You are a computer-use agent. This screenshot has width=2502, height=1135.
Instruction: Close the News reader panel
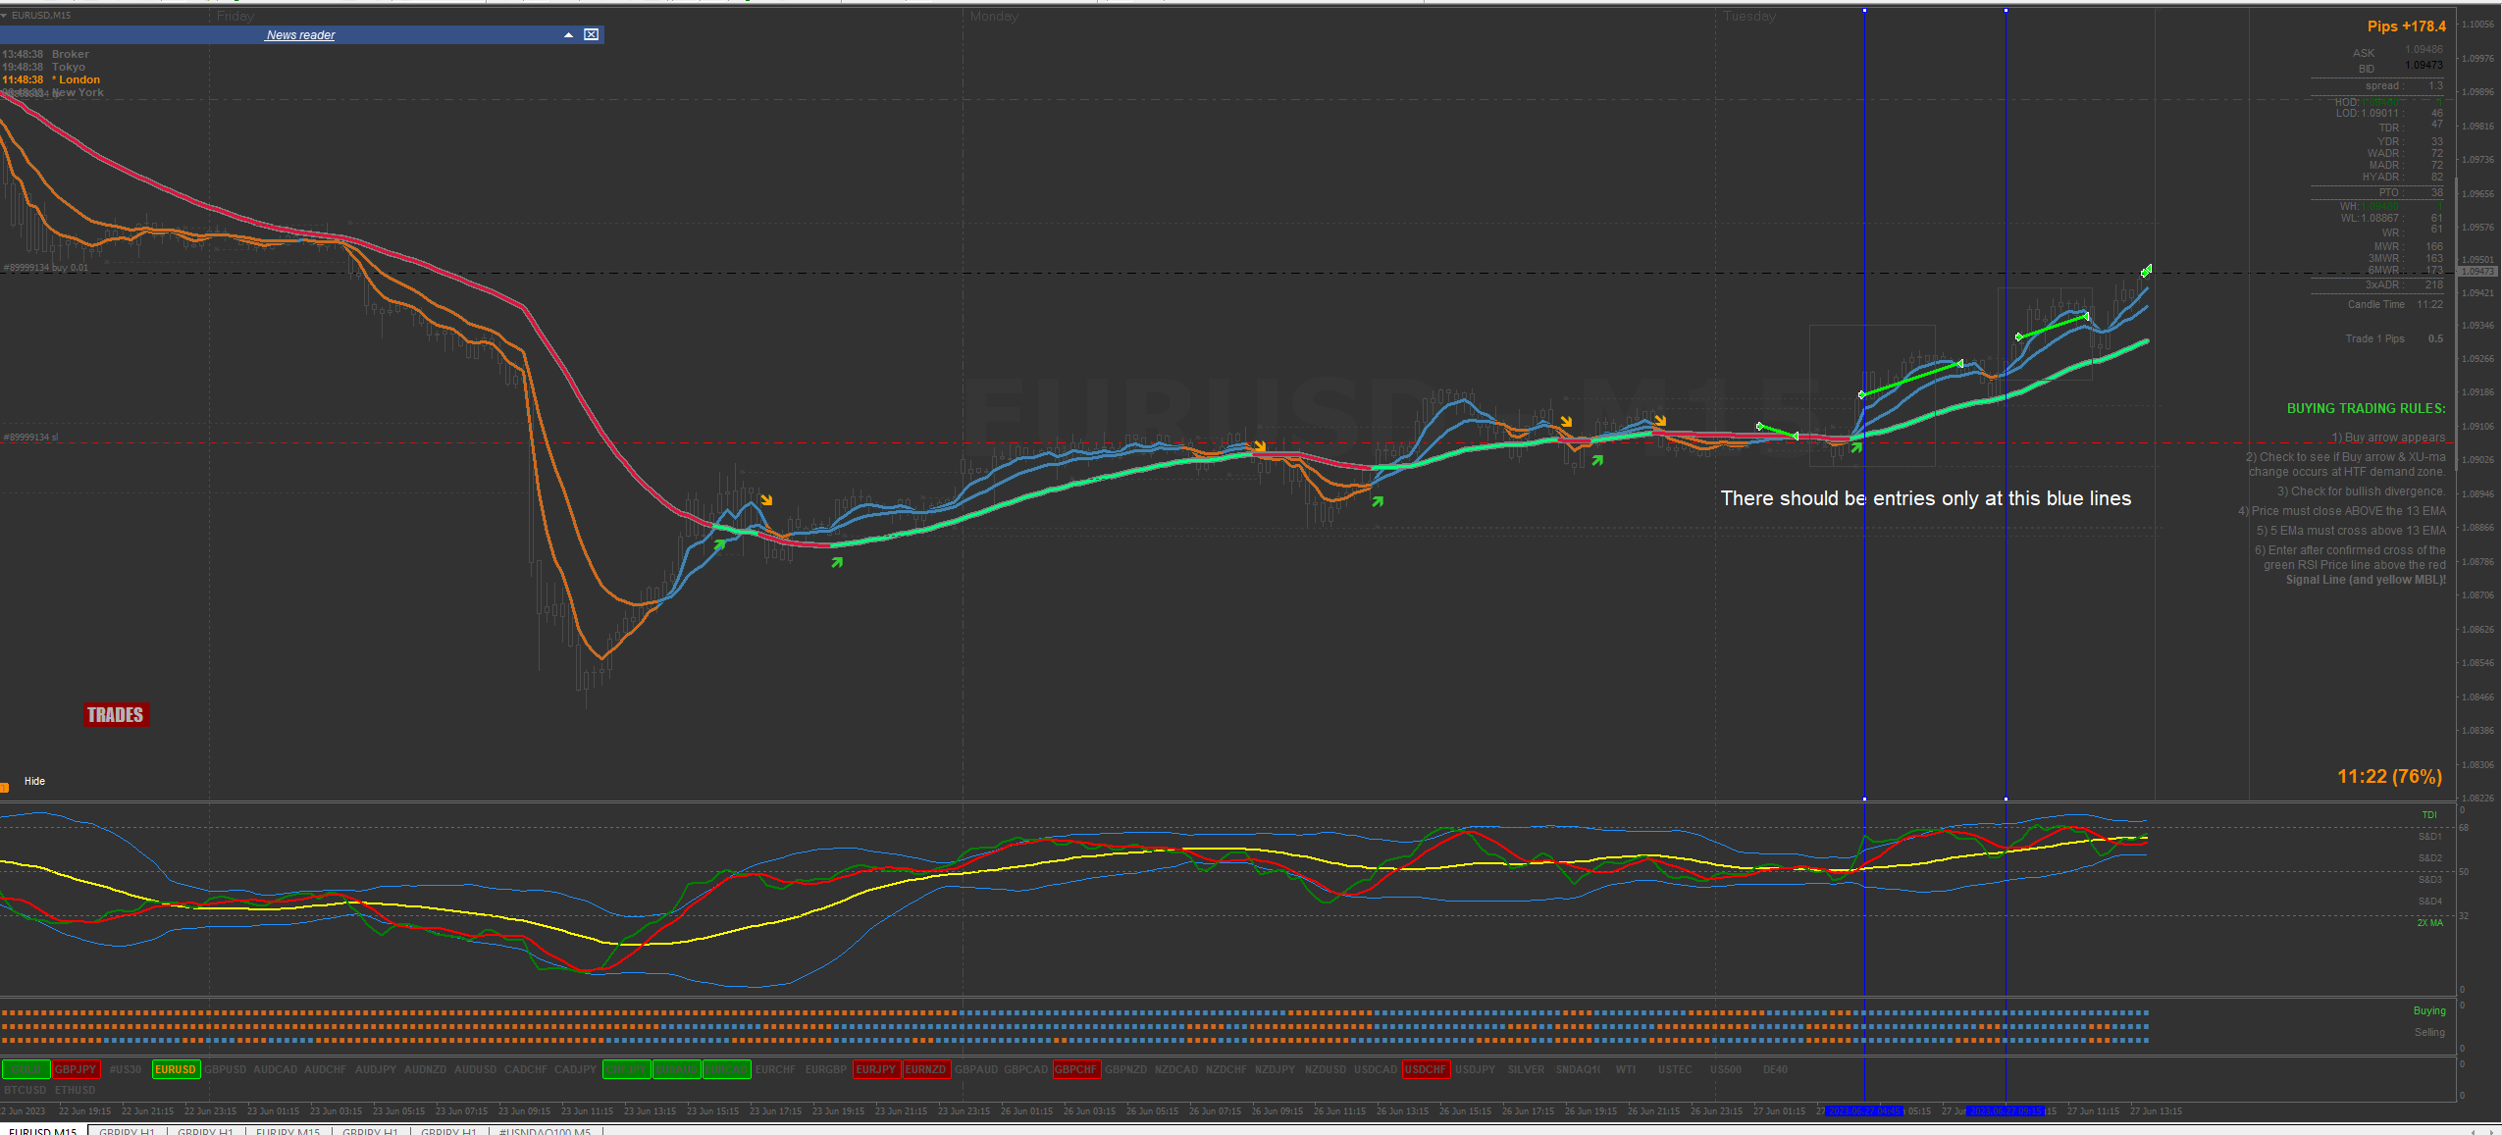point(591,34)
